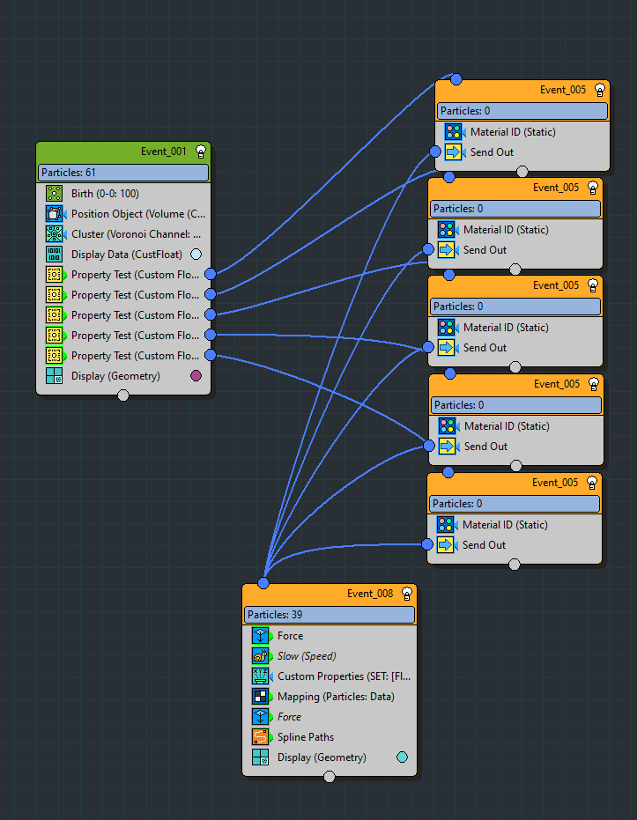Click the bottom output connector of Event_001
The image size is (637, 820).
(123, 395)
